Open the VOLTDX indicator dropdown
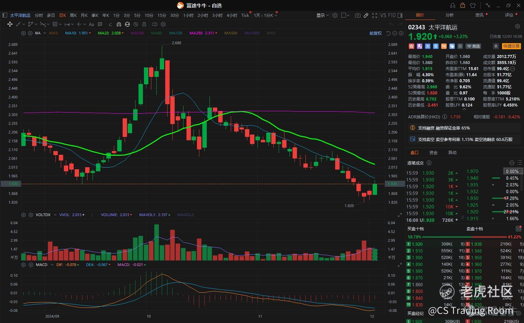524x323 pixels. tap(54, 215)
